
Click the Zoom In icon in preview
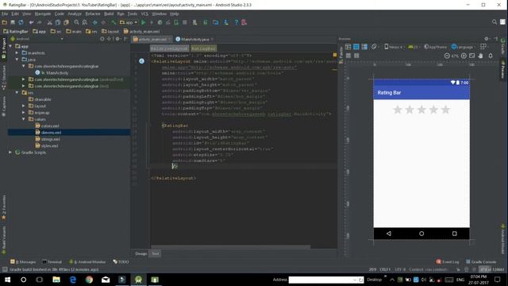[464, 56]
